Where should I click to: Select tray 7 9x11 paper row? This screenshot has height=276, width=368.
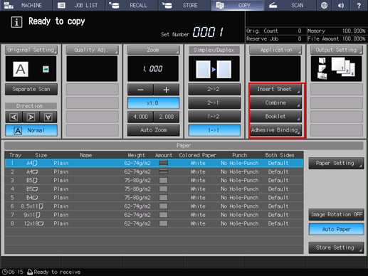click(x=154, y=215)
